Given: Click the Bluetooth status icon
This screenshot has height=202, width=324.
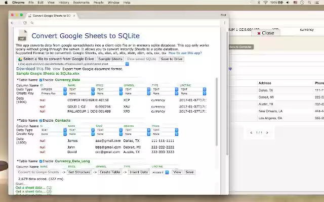Looking at the screenshot, I should click(259, 3).
